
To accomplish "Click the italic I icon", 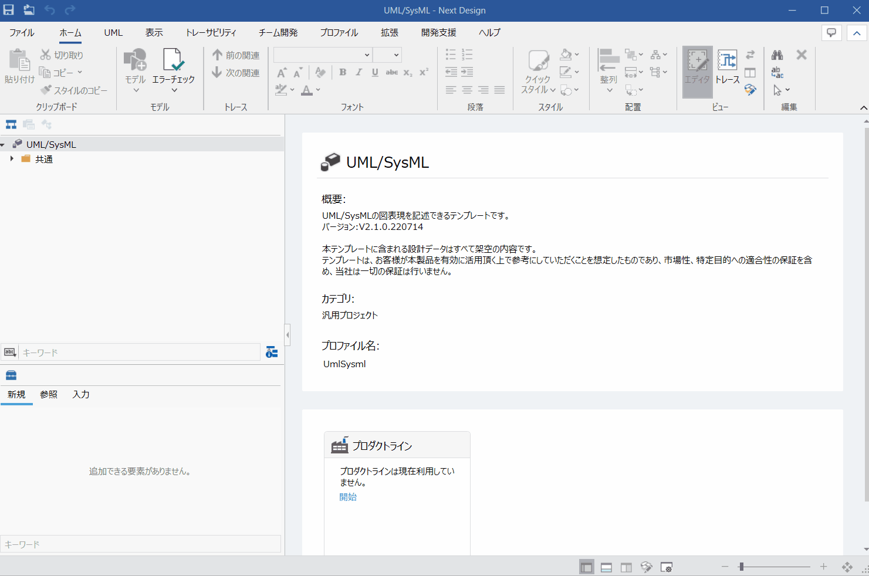I will 359,72.
